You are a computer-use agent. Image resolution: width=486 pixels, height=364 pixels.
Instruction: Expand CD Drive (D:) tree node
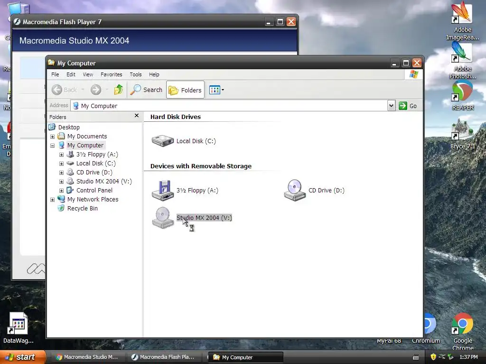pos(61,173)
